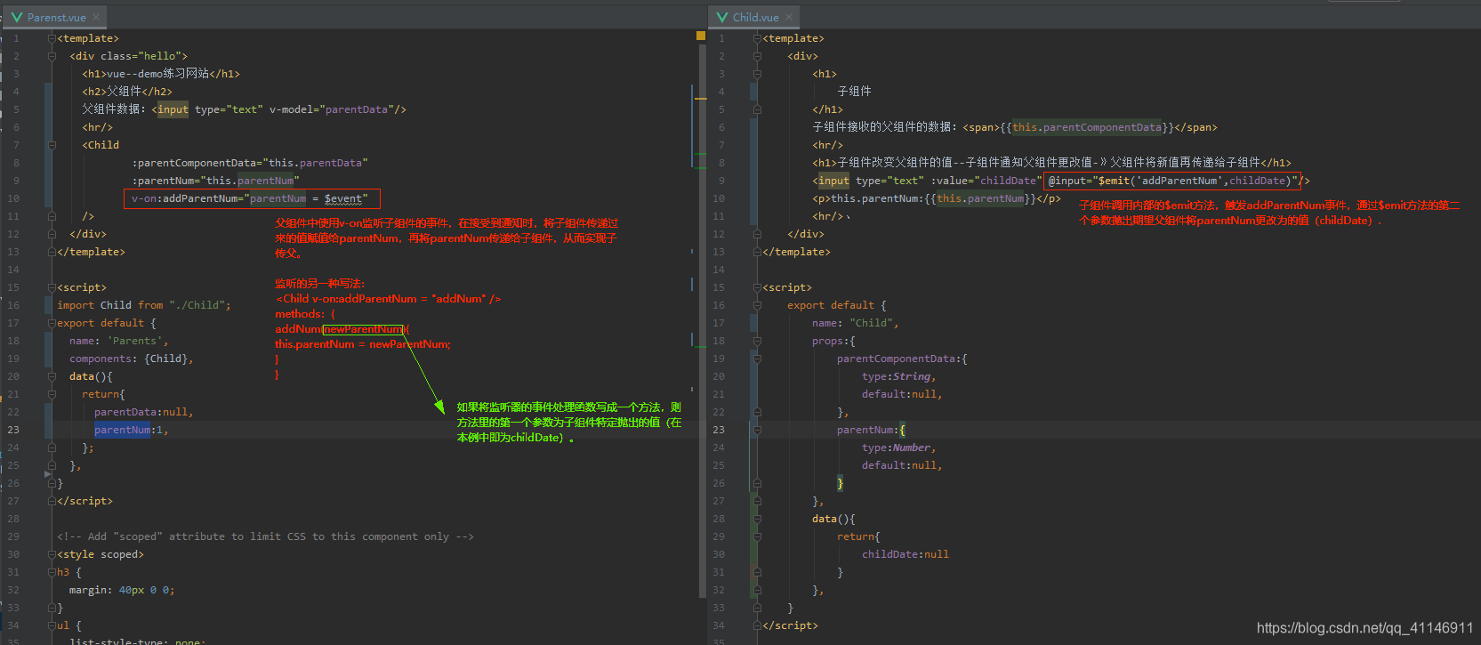
Task: Fold the h3 CSS rule in Parenst.vue
Action: [52, 572]
